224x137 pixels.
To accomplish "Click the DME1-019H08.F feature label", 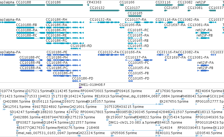I will [92, 85].
